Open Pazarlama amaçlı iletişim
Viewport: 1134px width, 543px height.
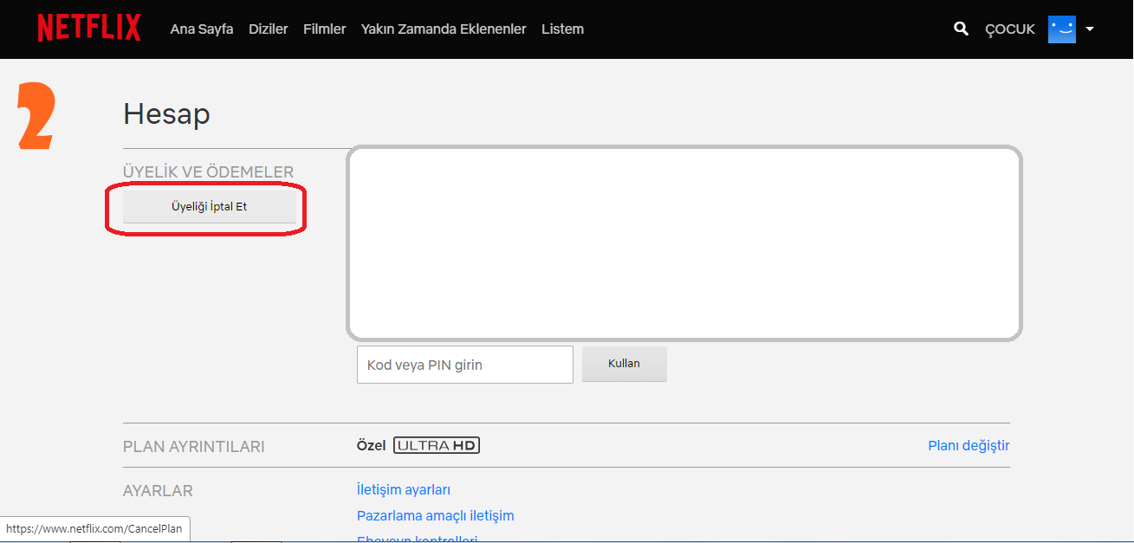[435, 515]
